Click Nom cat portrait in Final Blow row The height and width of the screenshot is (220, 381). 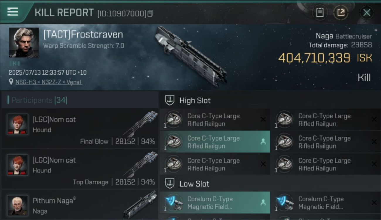18,124
